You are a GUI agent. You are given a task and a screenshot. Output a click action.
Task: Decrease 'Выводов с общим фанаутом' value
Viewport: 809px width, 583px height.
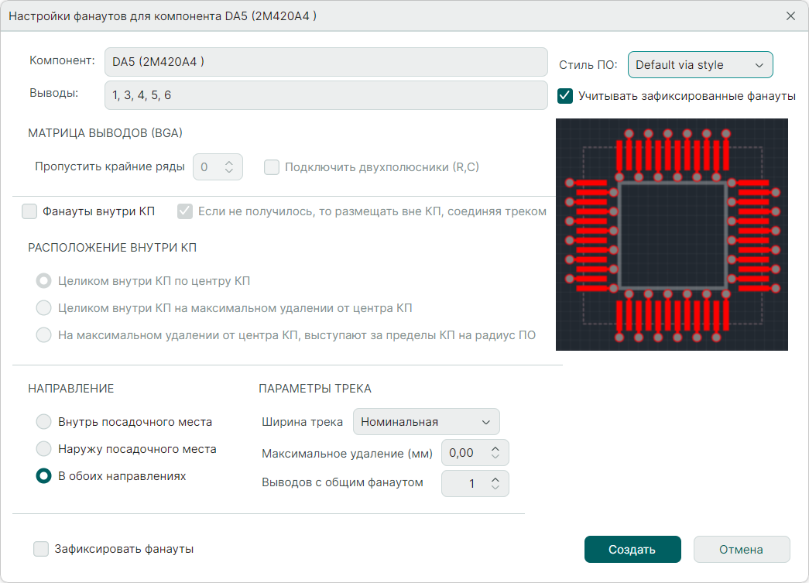pyautogui.click(x=495, y=488)
